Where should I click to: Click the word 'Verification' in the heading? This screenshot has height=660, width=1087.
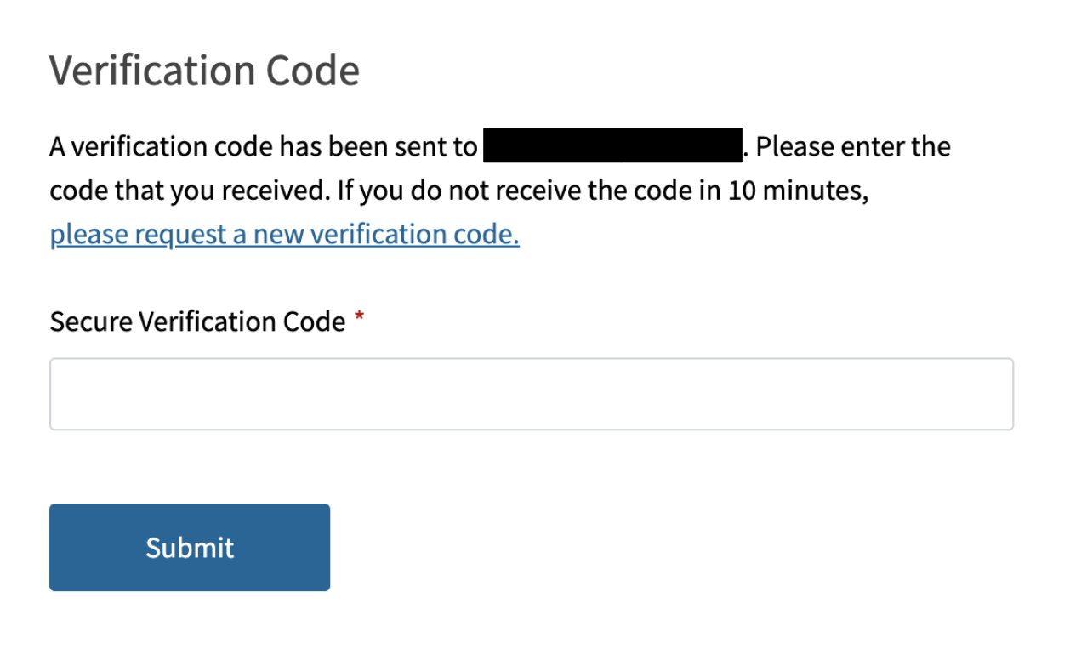(x=156, y=71)
